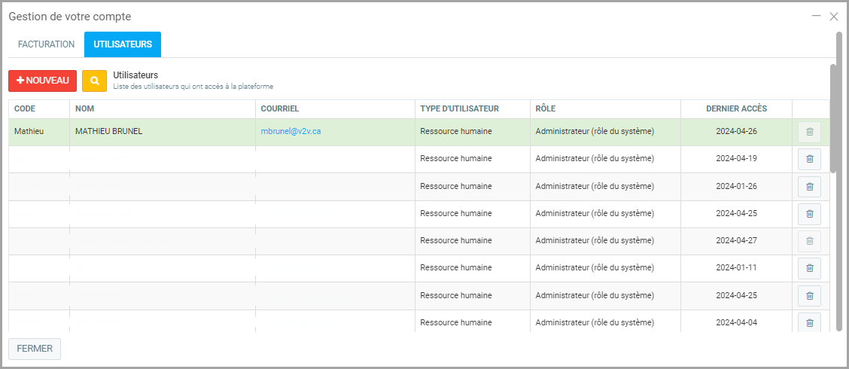The image size is (849, 369).
Task: Click trash icon for 2024-01-26 row
Action: click(809, 186)
